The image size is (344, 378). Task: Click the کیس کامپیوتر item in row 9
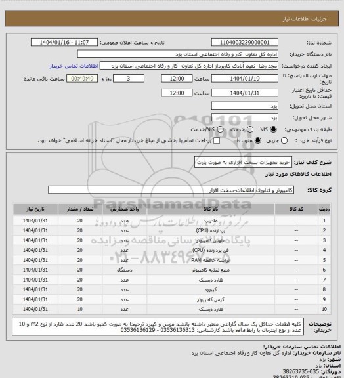211,300
